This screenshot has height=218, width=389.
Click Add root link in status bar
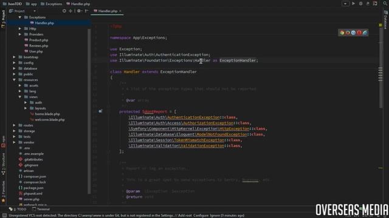[x=184, y=216]
